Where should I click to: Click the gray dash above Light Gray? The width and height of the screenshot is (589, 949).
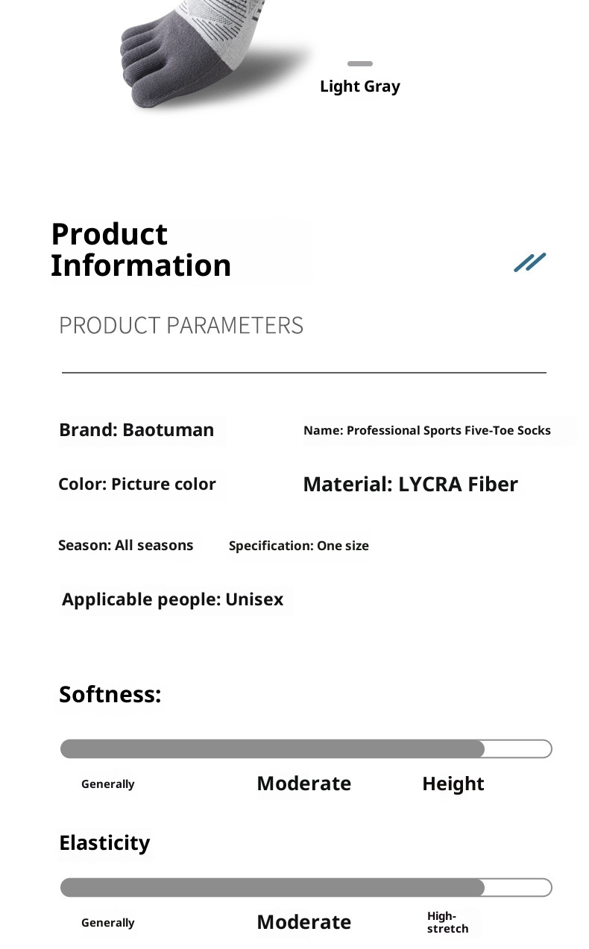pyautogui.click(x=360, y=64)
